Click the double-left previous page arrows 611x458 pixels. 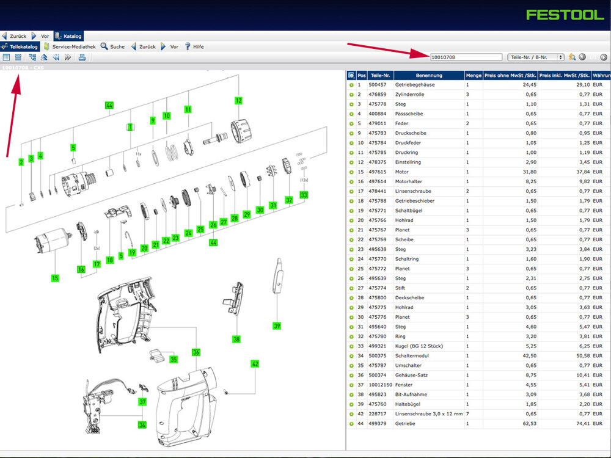pos(56,57)
